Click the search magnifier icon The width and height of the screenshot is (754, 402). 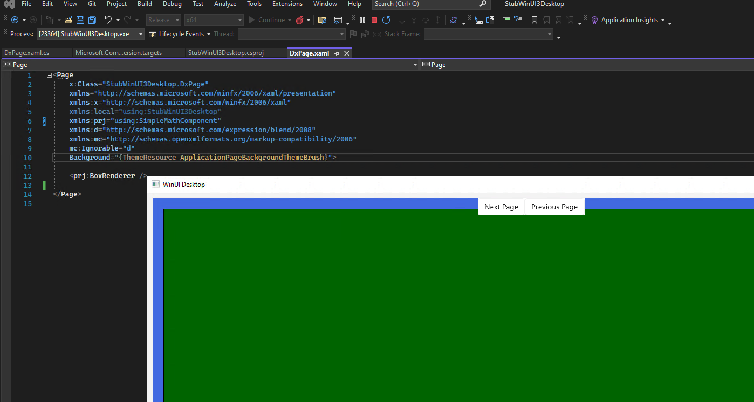tap(483, 4)
